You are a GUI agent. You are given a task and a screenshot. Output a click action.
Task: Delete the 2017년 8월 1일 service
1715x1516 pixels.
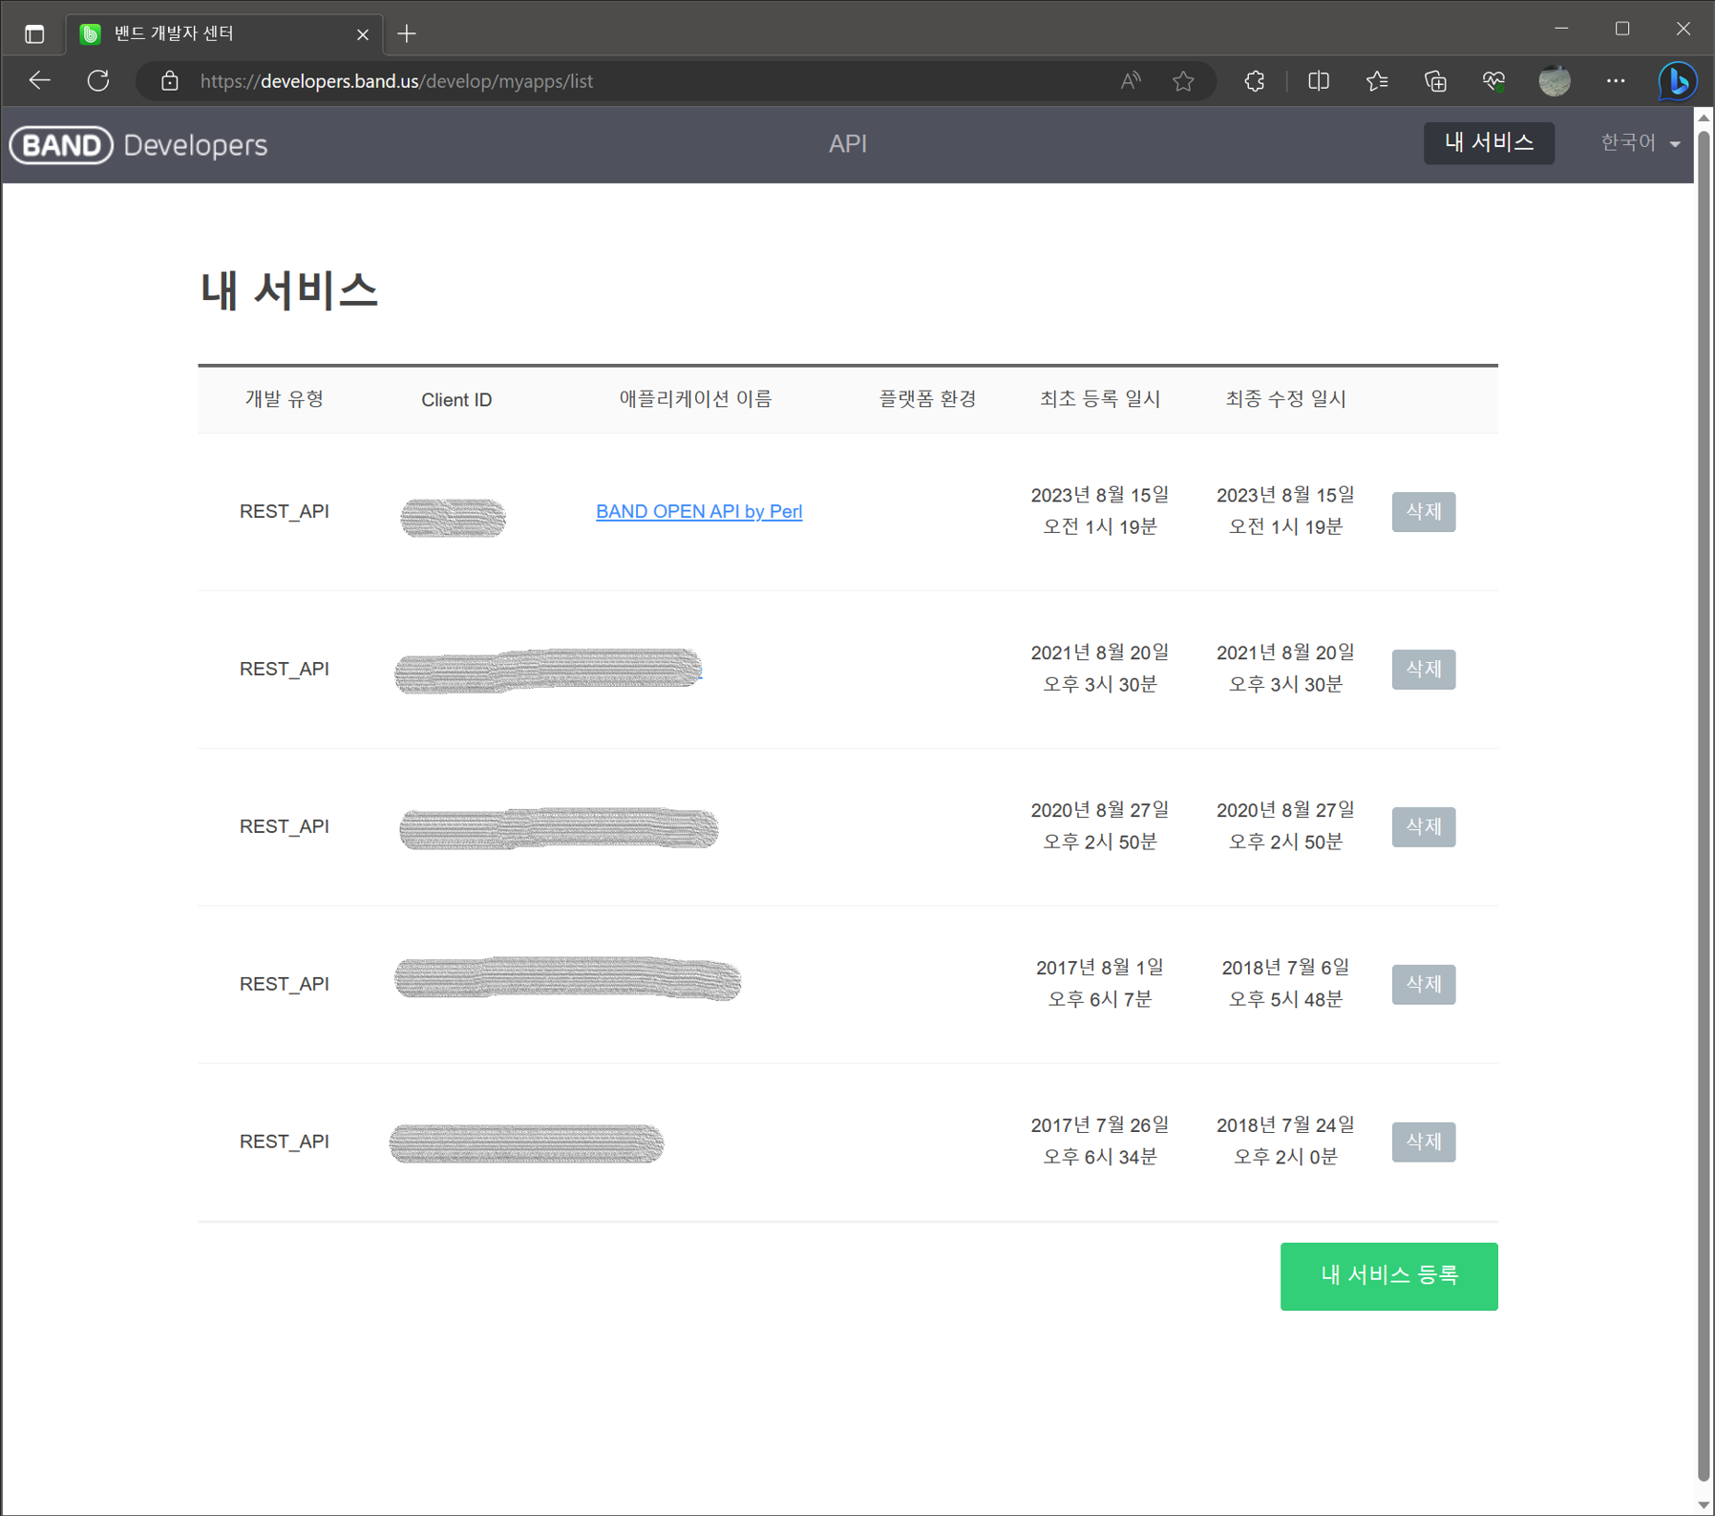coord(1423,984)
